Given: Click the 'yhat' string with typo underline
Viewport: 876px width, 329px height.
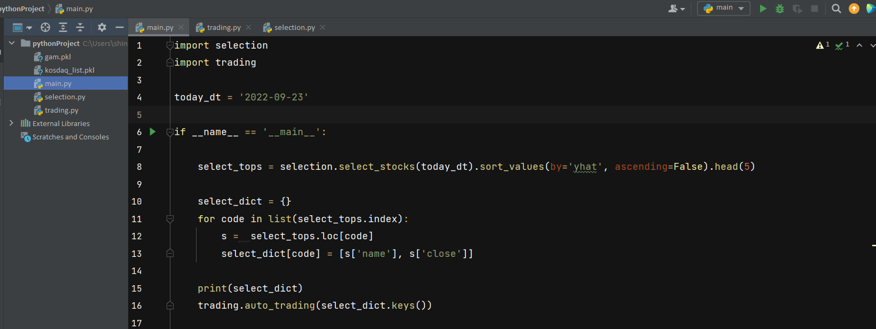Looking at the screenshot, I should [x=585, y=167].
